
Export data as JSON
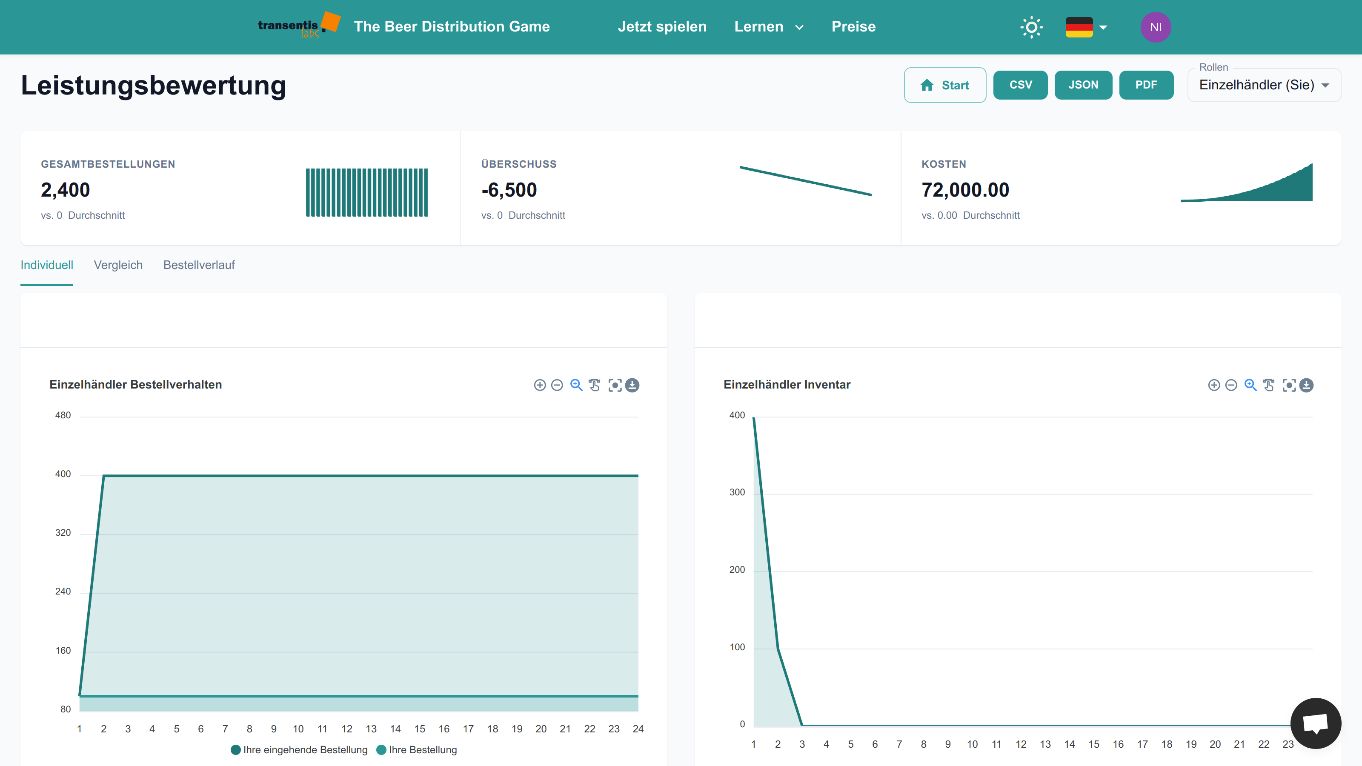click(x=1083, y=85)
